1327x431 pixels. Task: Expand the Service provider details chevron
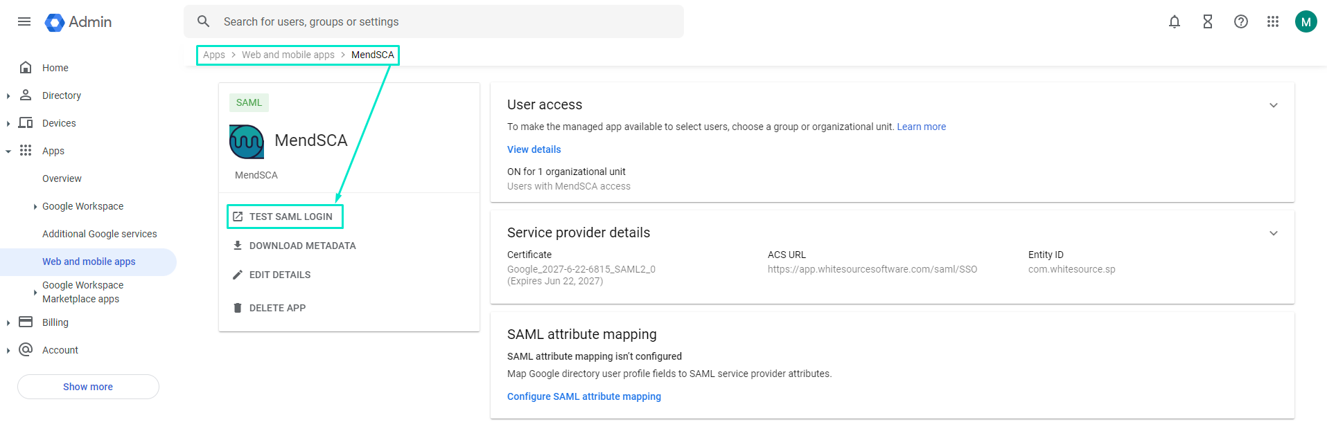pyautogui.click(x=1273, y=233)
